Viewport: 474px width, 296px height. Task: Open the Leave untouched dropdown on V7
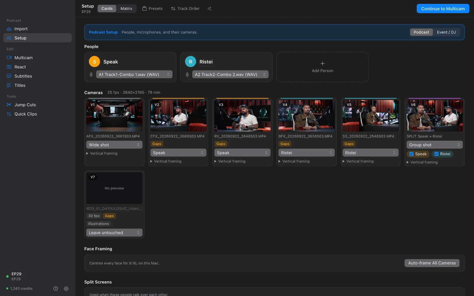(114, 233)
